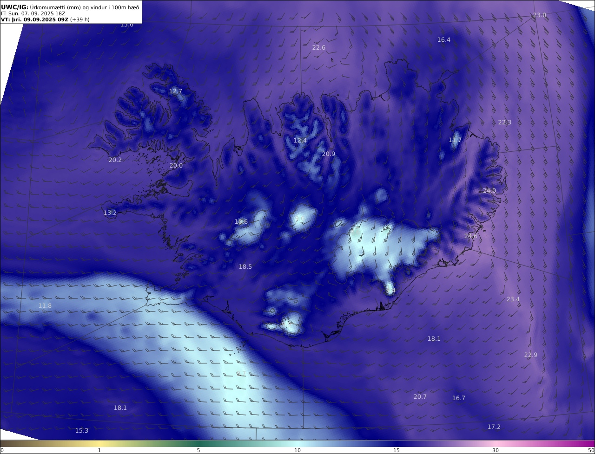Click the 12.4 map value
This screenshot has width=595, height=454.
pyautogui.click(x=300, y=141)
